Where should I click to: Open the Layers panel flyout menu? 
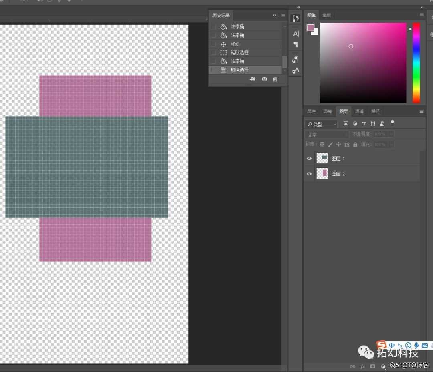coord(421,111)
